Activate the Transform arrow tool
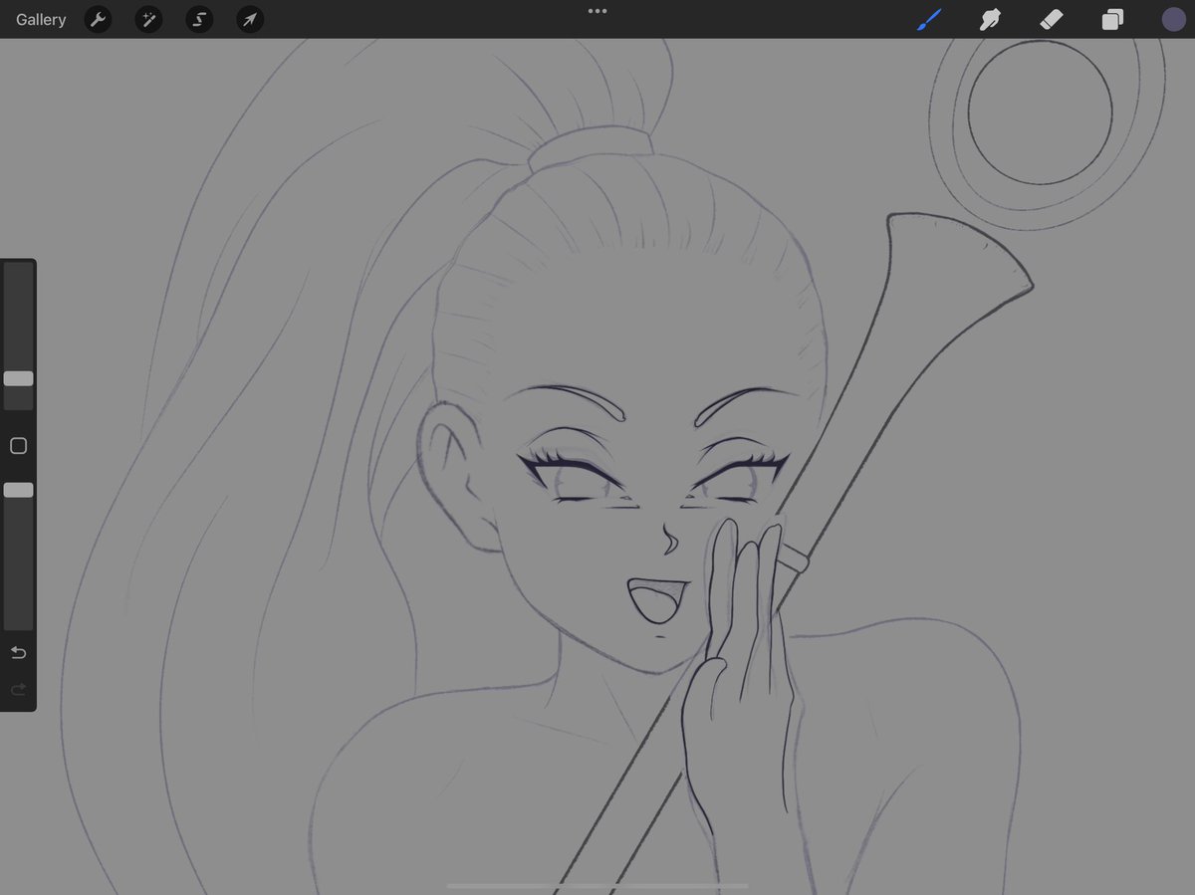This screenshot has width=1195, height=895. 250,19
